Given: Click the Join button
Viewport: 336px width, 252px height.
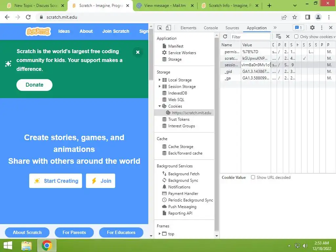Looking at the screenshot, I should click(x=100, y=181).
